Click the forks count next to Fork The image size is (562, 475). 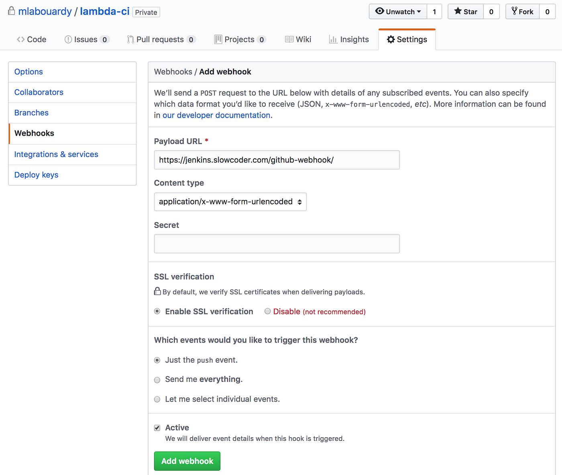coord(548,12)
